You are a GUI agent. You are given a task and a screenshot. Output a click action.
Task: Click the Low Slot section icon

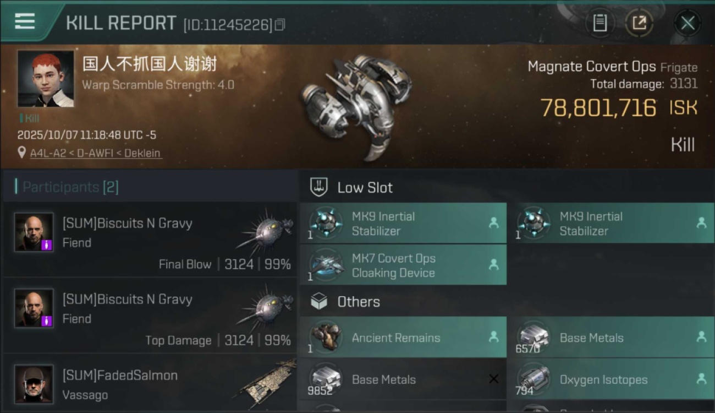[319, 187]
